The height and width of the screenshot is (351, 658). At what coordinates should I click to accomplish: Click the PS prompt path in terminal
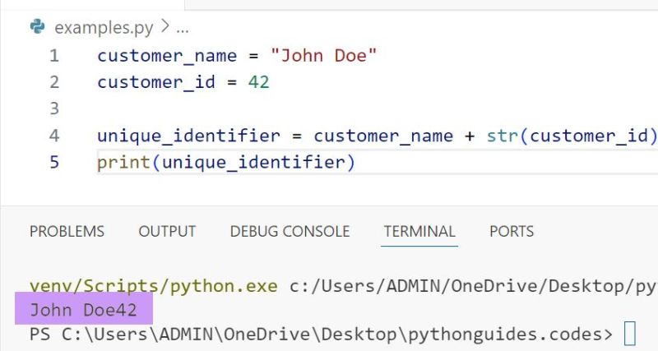(x=322, y=335)
